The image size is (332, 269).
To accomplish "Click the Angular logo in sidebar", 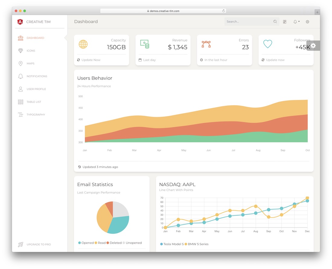I will pyautogui.click(x=20, y=22).
